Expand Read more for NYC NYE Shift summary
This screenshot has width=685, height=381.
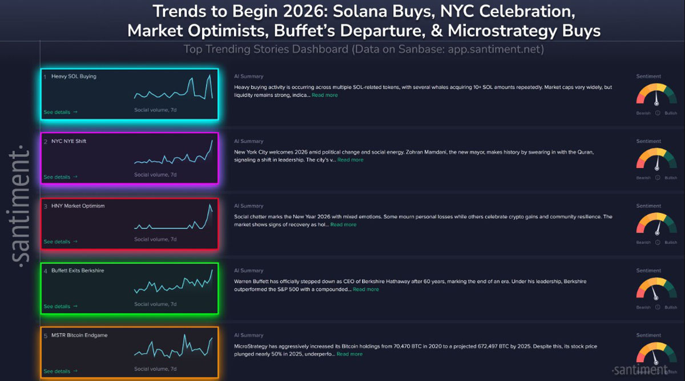tap(350, 160)
